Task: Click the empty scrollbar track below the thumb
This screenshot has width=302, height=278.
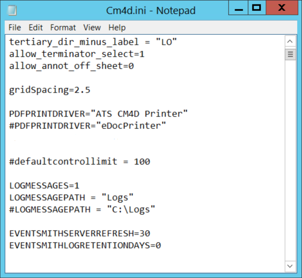Action: (290, 160)
